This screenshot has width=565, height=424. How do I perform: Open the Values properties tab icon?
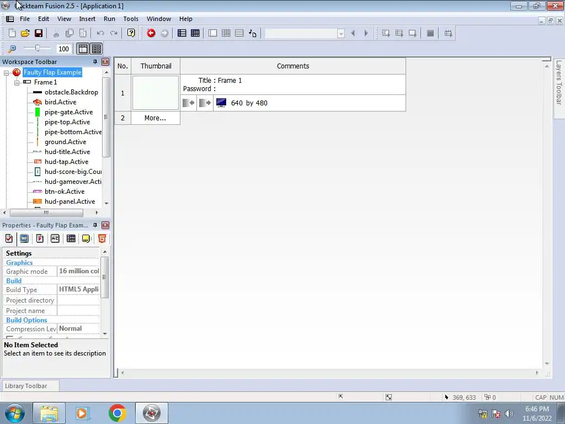coord(55,239)
